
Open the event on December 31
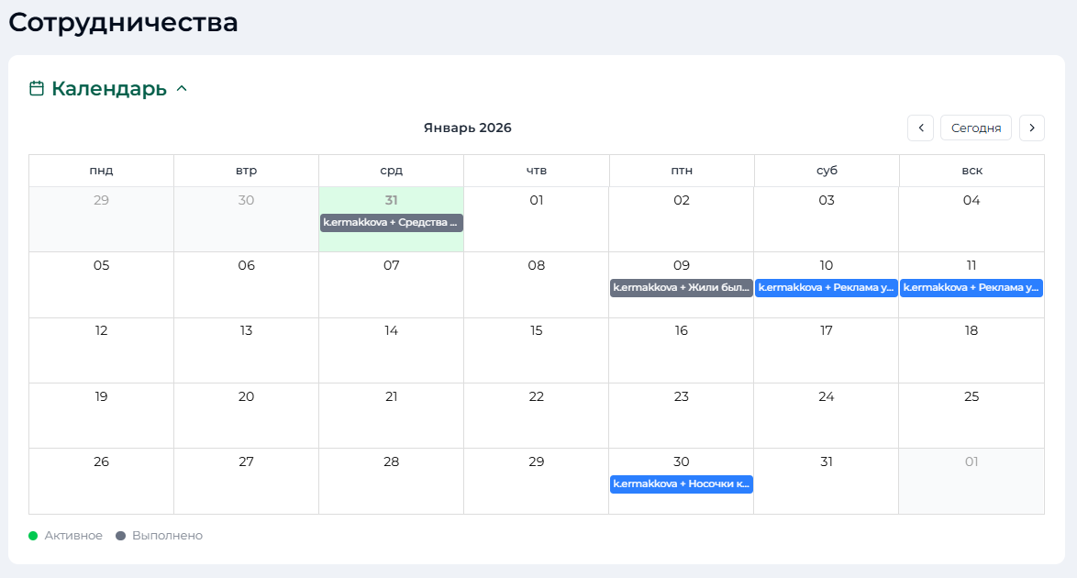391,222
